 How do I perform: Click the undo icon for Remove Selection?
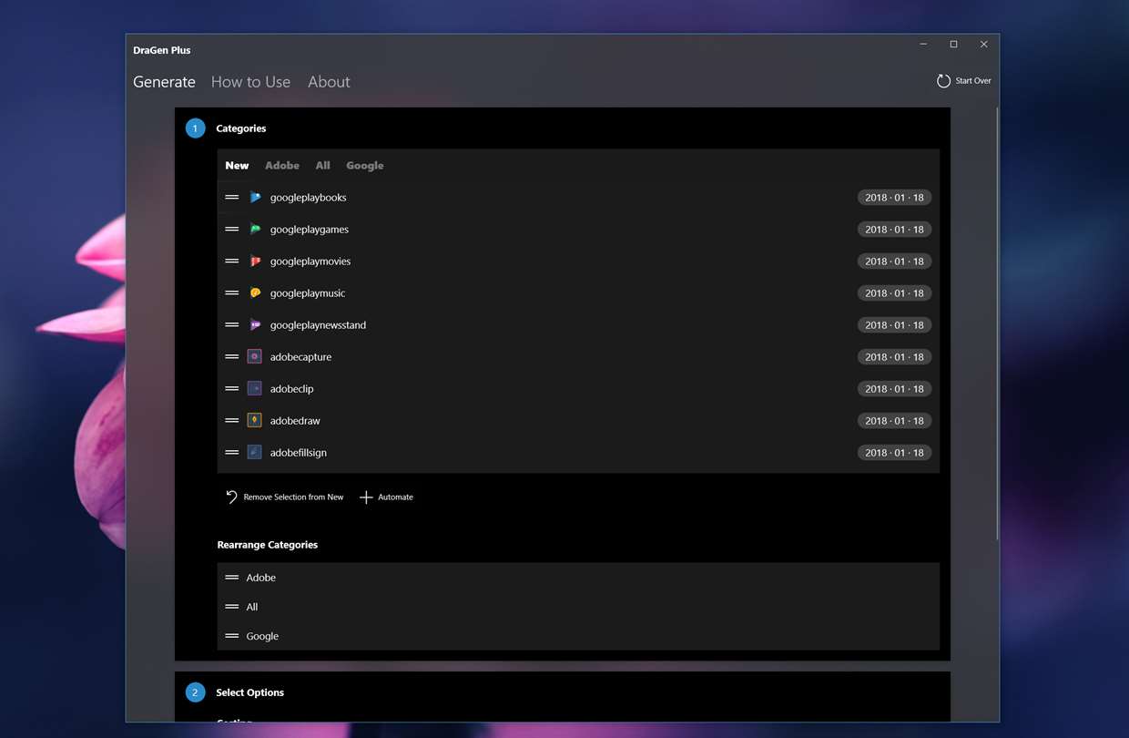(x=231, y=497)
